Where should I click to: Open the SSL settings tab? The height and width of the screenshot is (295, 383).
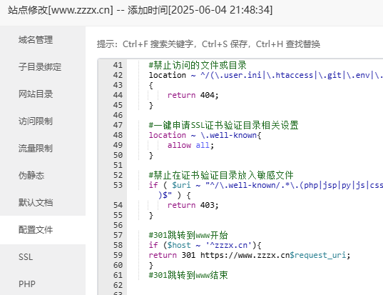26,257
